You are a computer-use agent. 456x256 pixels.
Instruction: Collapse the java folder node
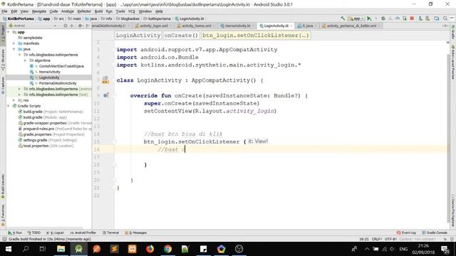14,49
